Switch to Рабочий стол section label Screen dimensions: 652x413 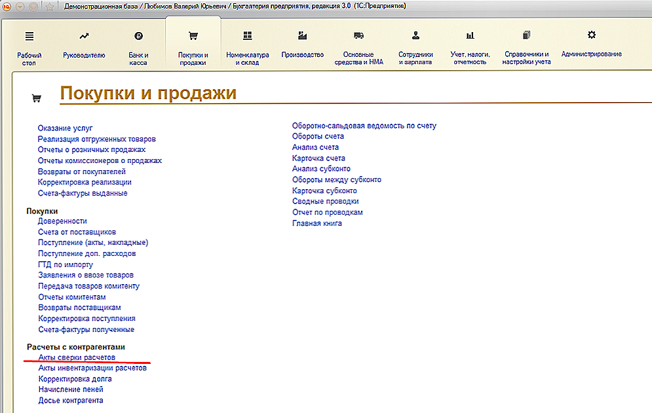(29, 59)
